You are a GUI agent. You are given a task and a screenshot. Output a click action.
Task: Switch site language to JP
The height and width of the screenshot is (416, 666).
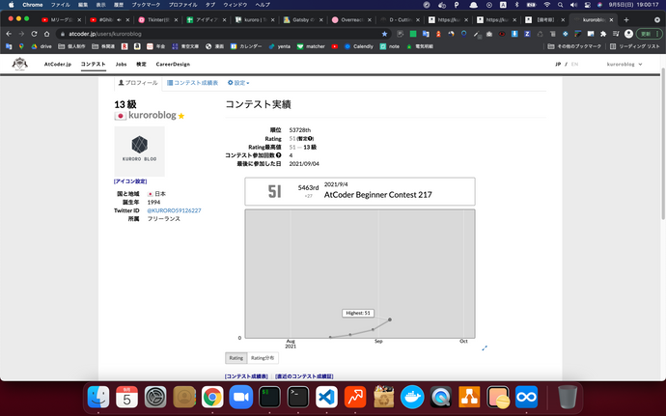click(x=558, y=64)
